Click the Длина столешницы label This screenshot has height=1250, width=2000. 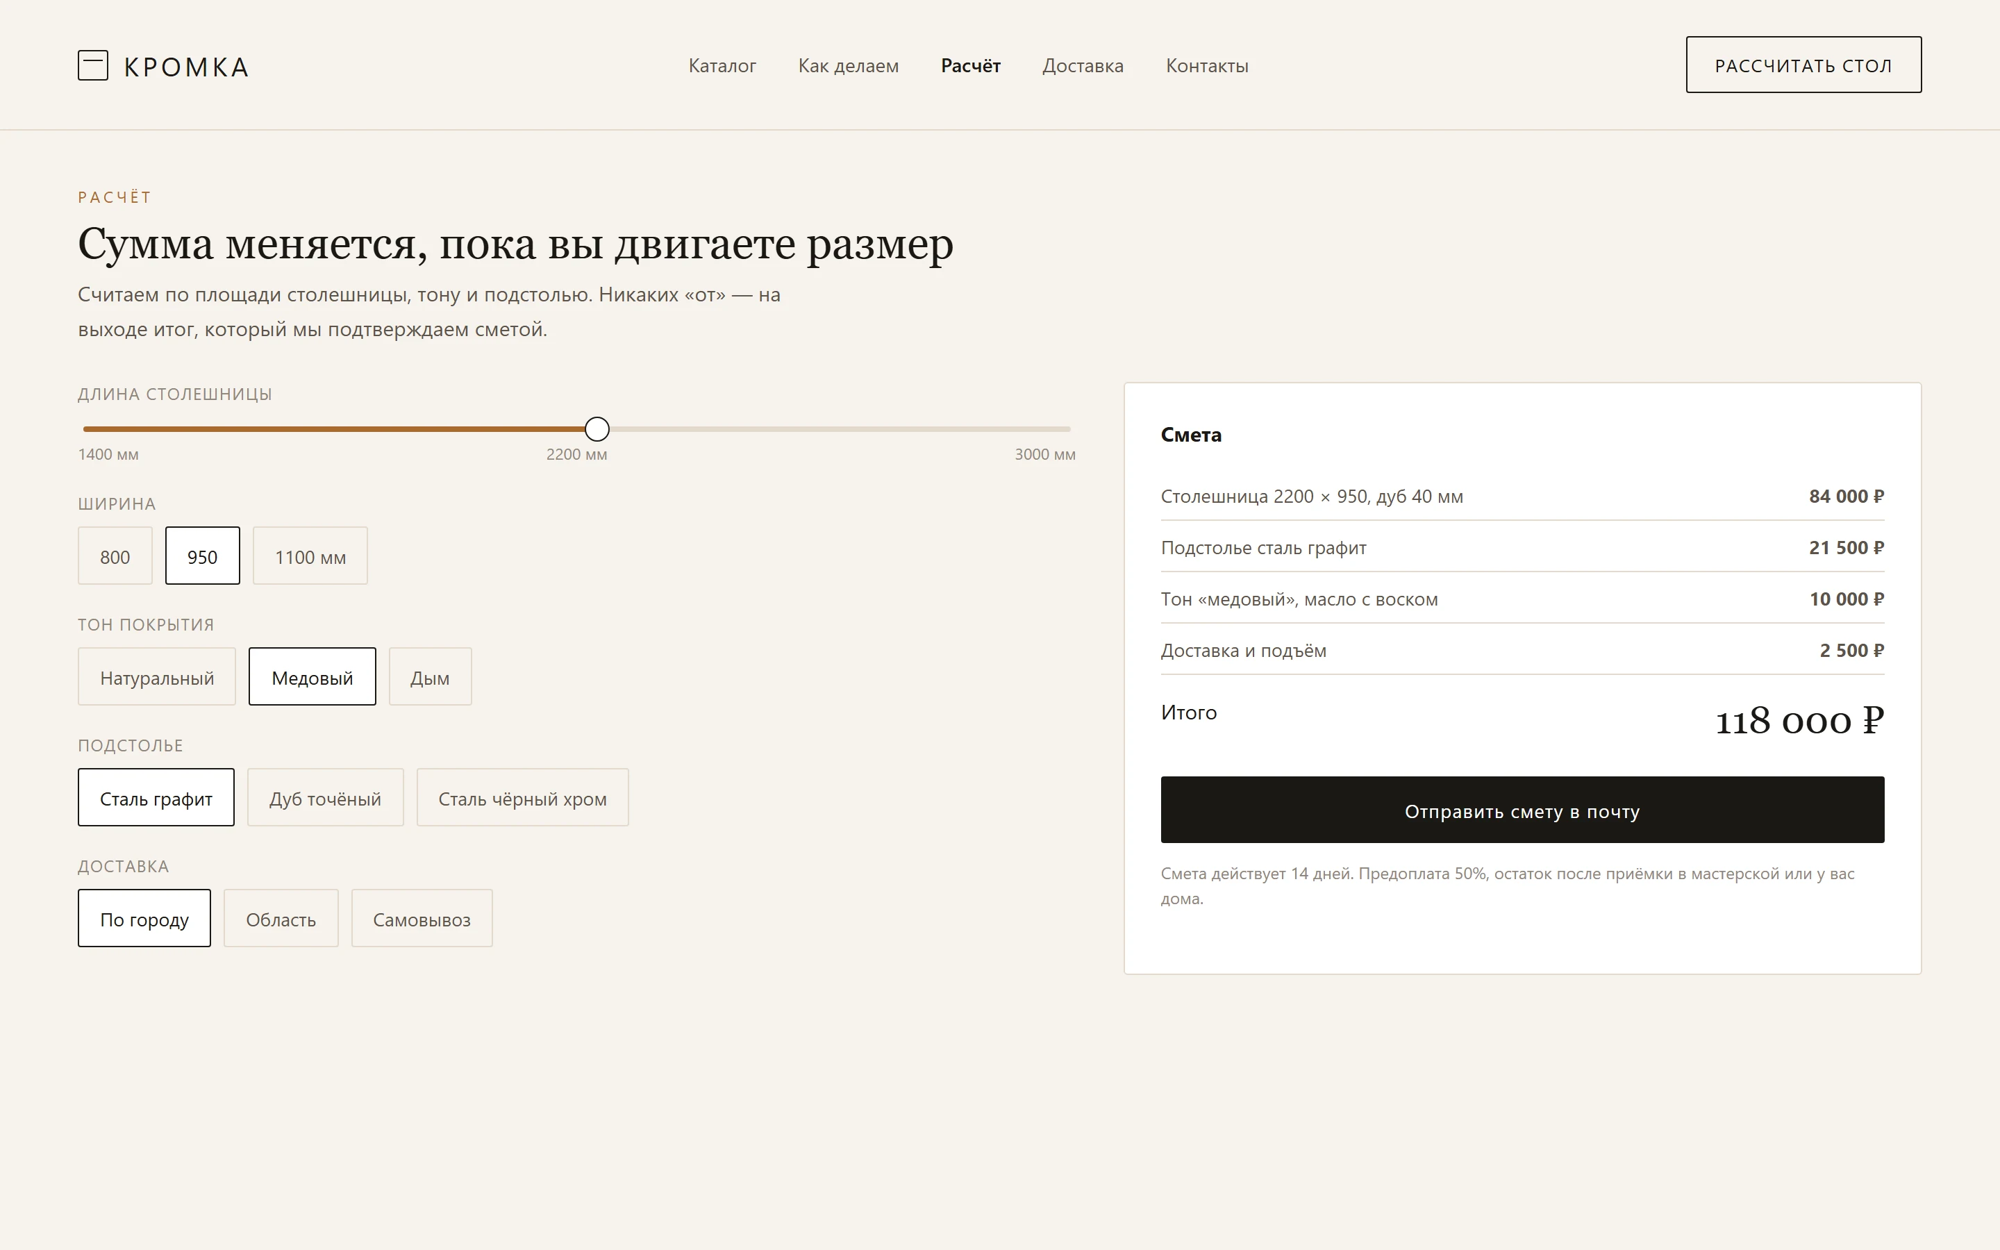pyautogui.click(x=175, y=394)
